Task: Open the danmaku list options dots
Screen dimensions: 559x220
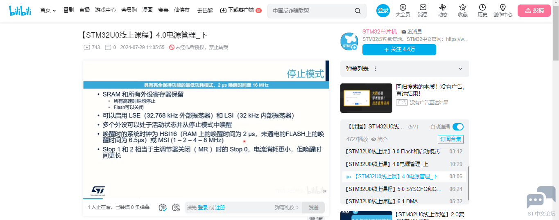Action: 376,69
